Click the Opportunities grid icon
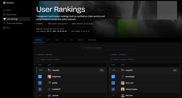The height and width of the screenshot is (98, 182). coord(4,15)
